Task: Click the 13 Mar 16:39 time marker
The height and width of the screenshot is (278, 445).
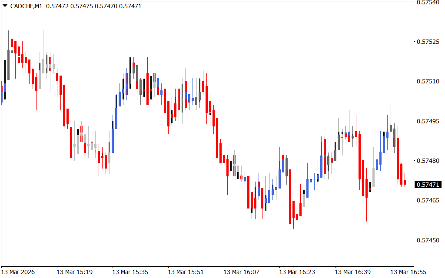Action: [x=352, y=272]
